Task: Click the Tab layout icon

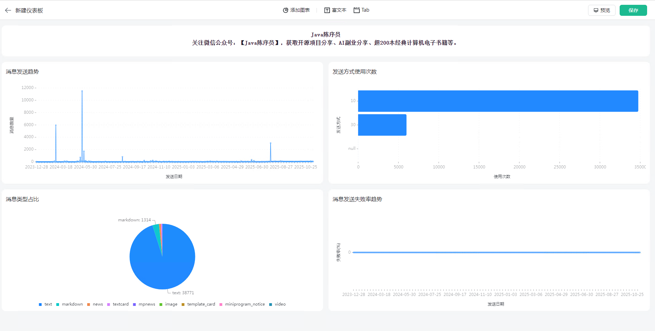Action: coord(357,10)
